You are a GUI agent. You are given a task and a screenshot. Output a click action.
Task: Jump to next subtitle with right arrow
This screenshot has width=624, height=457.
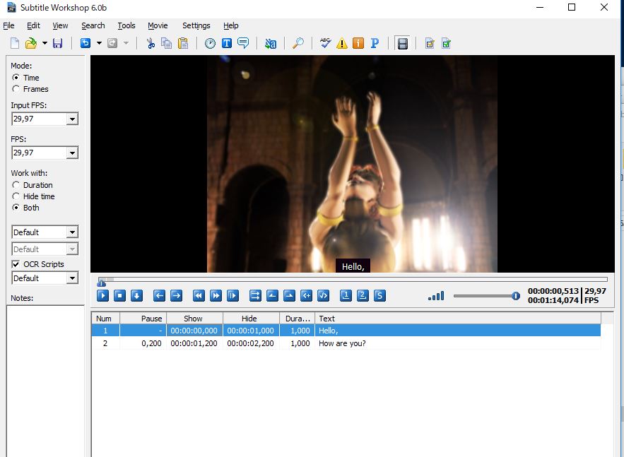176,295
